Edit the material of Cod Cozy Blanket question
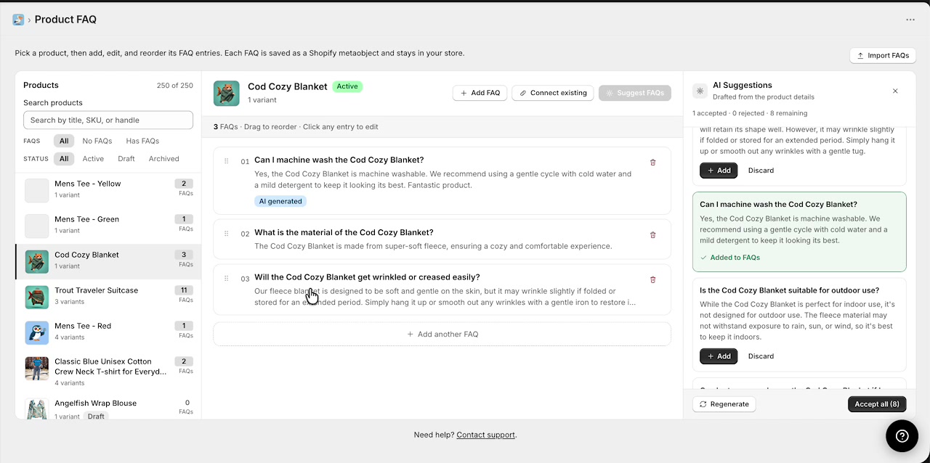The height and width of the screenshot is (463, 930). (x=344, y=232)
